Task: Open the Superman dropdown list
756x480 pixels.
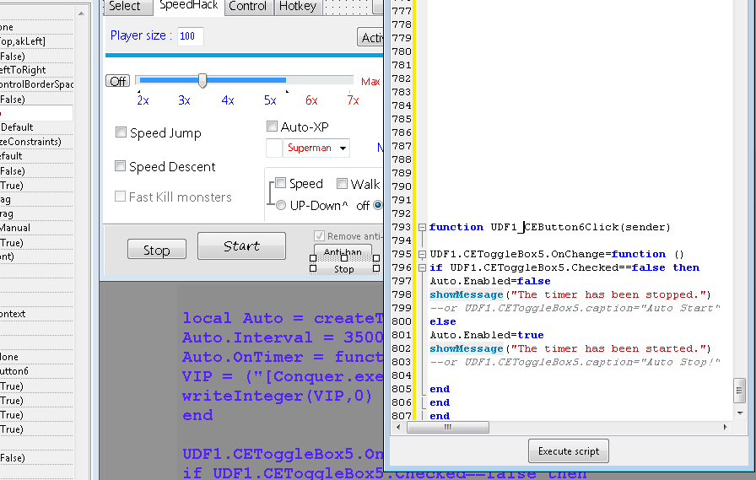Action: point(343,148)
